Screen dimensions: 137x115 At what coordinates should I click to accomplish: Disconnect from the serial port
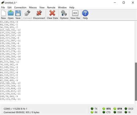(x=39, y=14)
